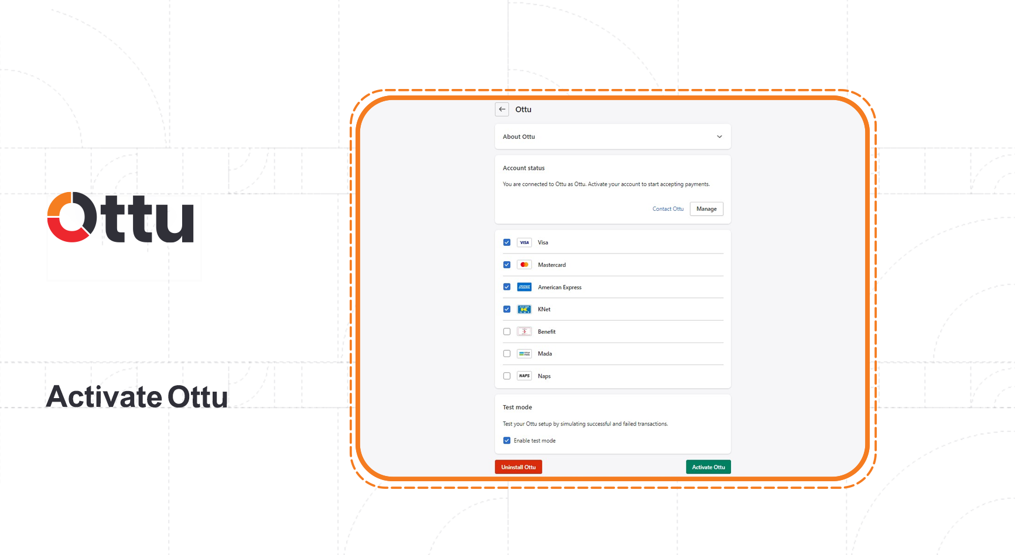
Task: Click the red Uninstall Ottu button
Action: pyautogui.click(x=518, y=467)
